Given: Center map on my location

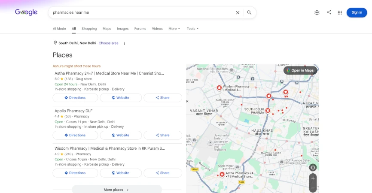Looking at the screenshot, I should coord(313,168).
